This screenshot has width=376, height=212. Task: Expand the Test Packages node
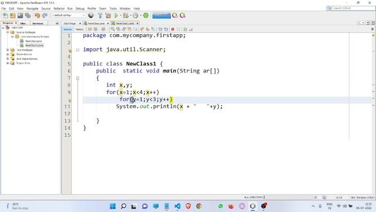click(8, 49)
